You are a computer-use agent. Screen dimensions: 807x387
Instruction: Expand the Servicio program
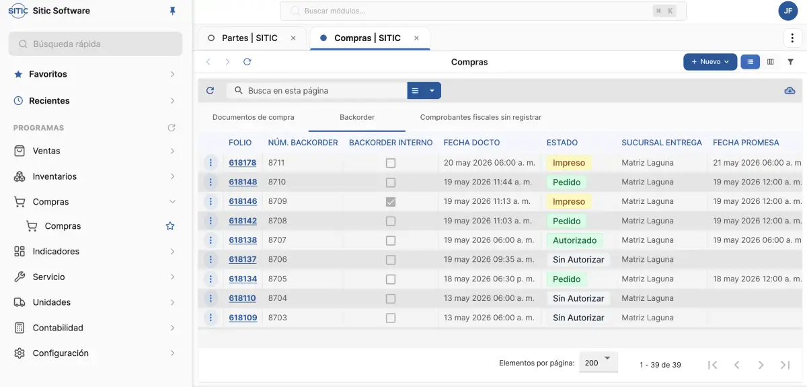95,277
